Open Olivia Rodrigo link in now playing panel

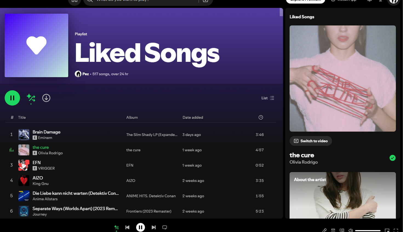tap(304, 162)
